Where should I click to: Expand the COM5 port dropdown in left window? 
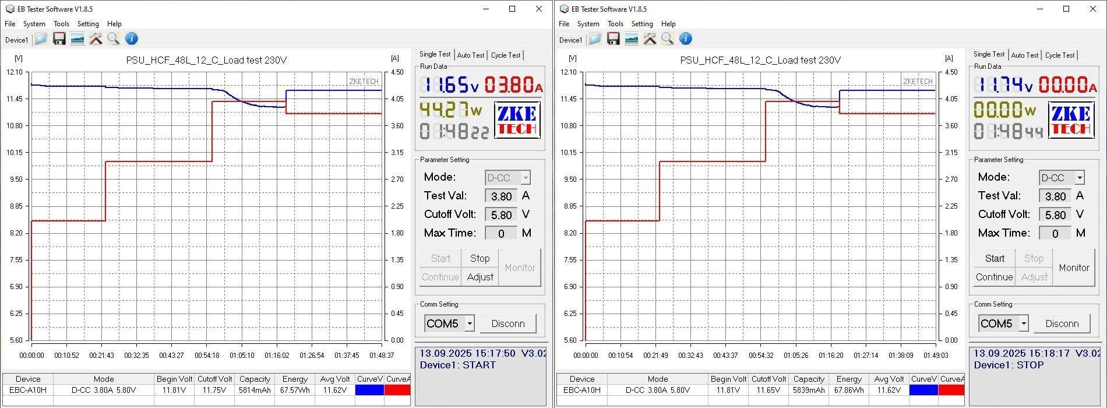[x=470, y=323]
